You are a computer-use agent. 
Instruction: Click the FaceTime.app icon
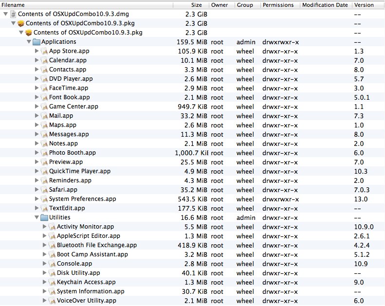tap(44, 88)
